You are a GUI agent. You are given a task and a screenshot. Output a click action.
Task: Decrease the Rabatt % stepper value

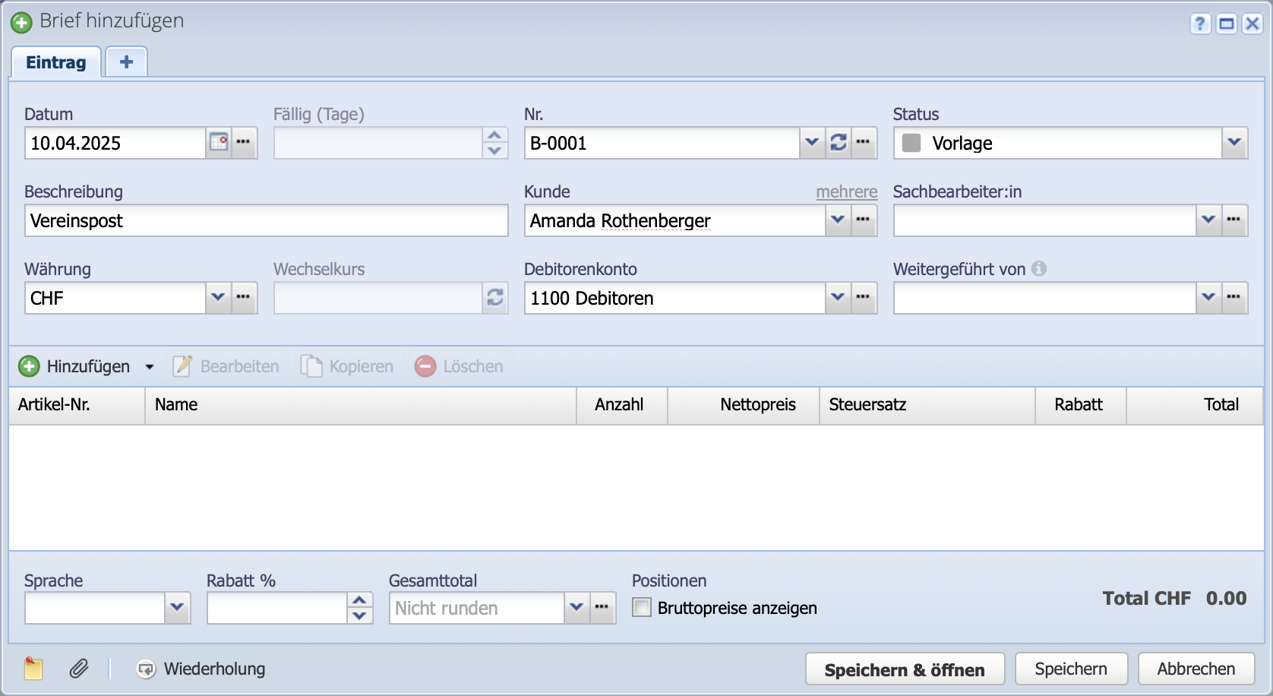point(360,616)
